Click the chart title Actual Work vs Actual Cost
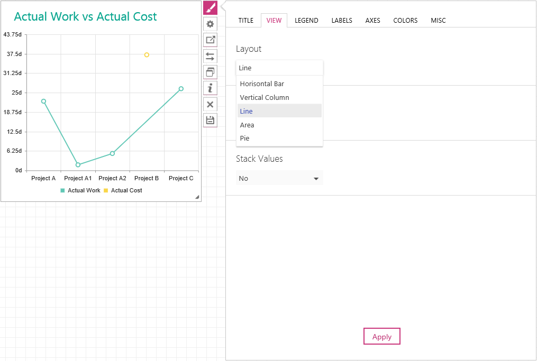Image resolution: width=537 pixels, height=361 pixels. tap(85, 16)
